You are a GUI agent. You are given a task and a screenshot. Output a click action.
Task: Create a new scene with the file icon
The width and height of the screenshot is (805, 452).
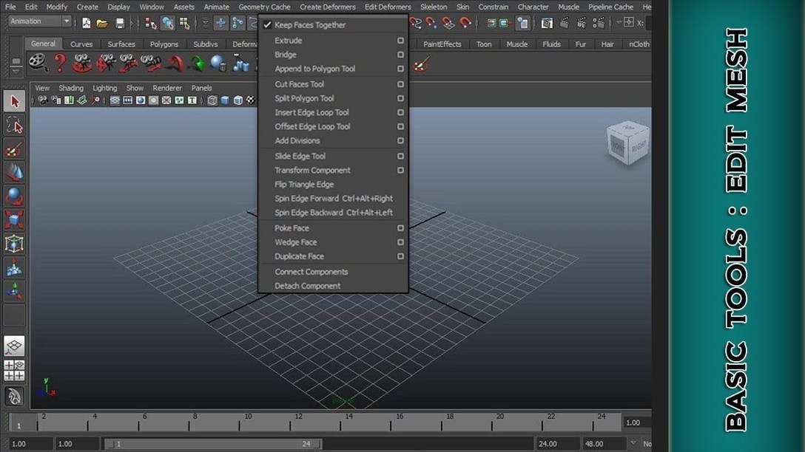tap(87, 23)
